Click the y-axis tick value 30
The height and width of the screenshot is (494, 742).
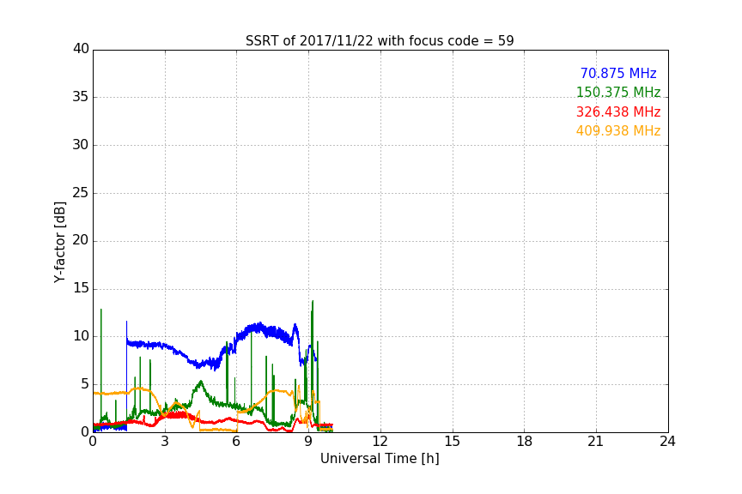click(x=81, y=145)
